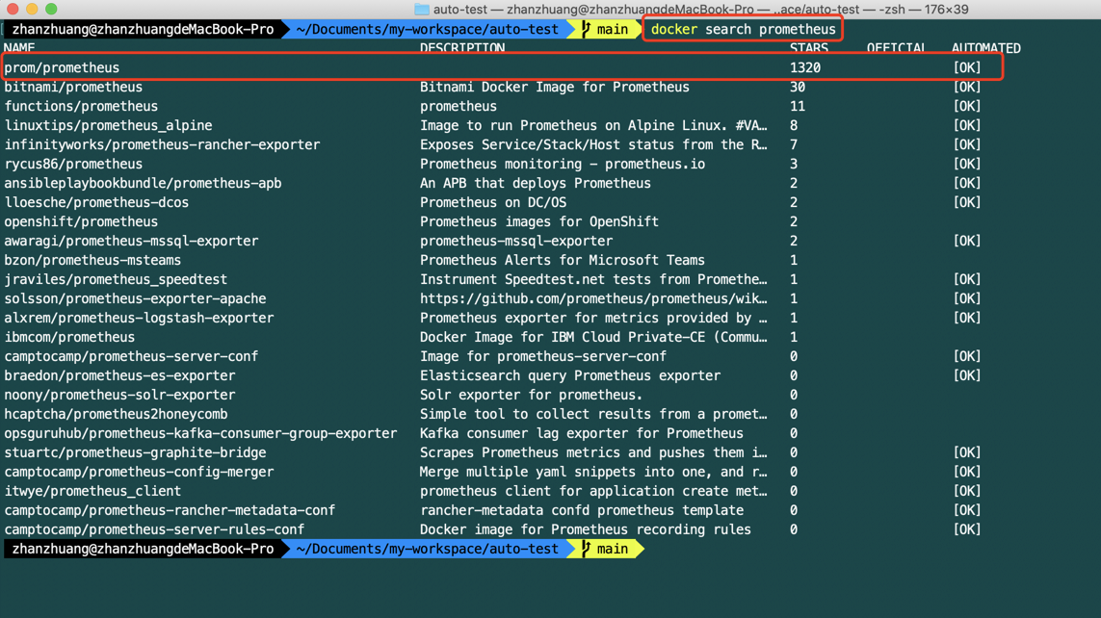Image resolution: width=1101 pixels, height=618 pixels.
Task: Click the DESCRIPTION column header
Action: [x=462, y=48]
